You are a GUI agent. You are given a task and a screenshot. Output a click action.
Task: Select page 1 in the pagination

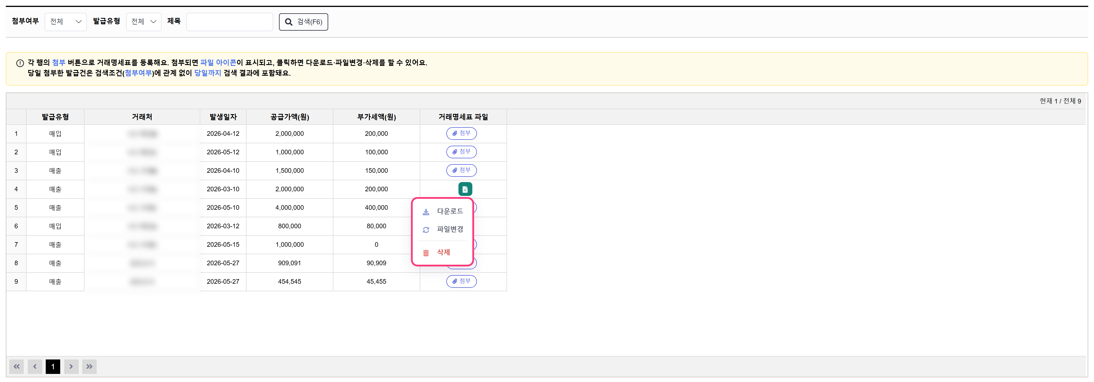53,367
